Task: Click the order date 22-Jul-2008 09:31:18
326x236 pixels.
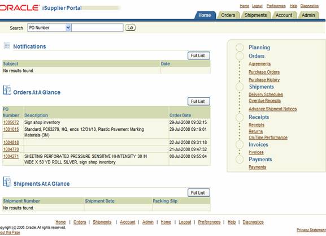Action: pos(188,143)
